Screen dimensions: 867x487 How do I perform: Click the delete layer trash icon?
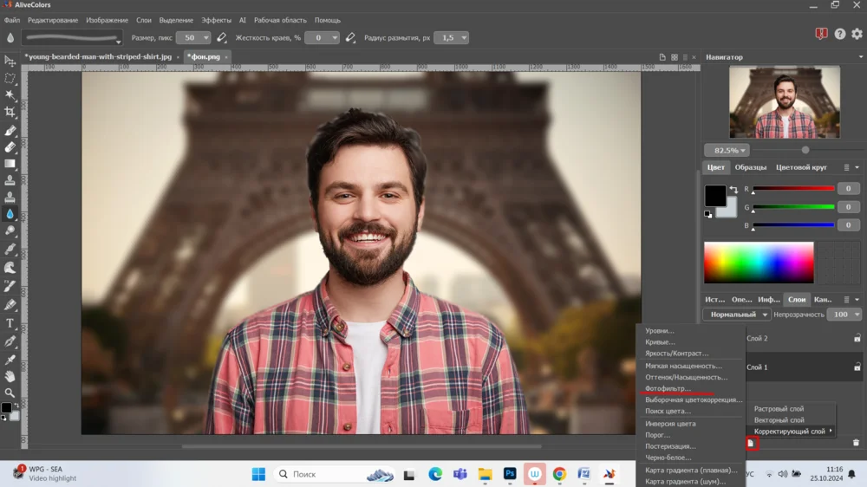856,443
